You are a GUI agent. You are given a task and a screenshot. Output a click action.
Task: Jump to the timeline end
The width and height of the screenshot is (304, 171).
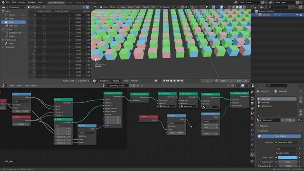[x=182, y=81]
